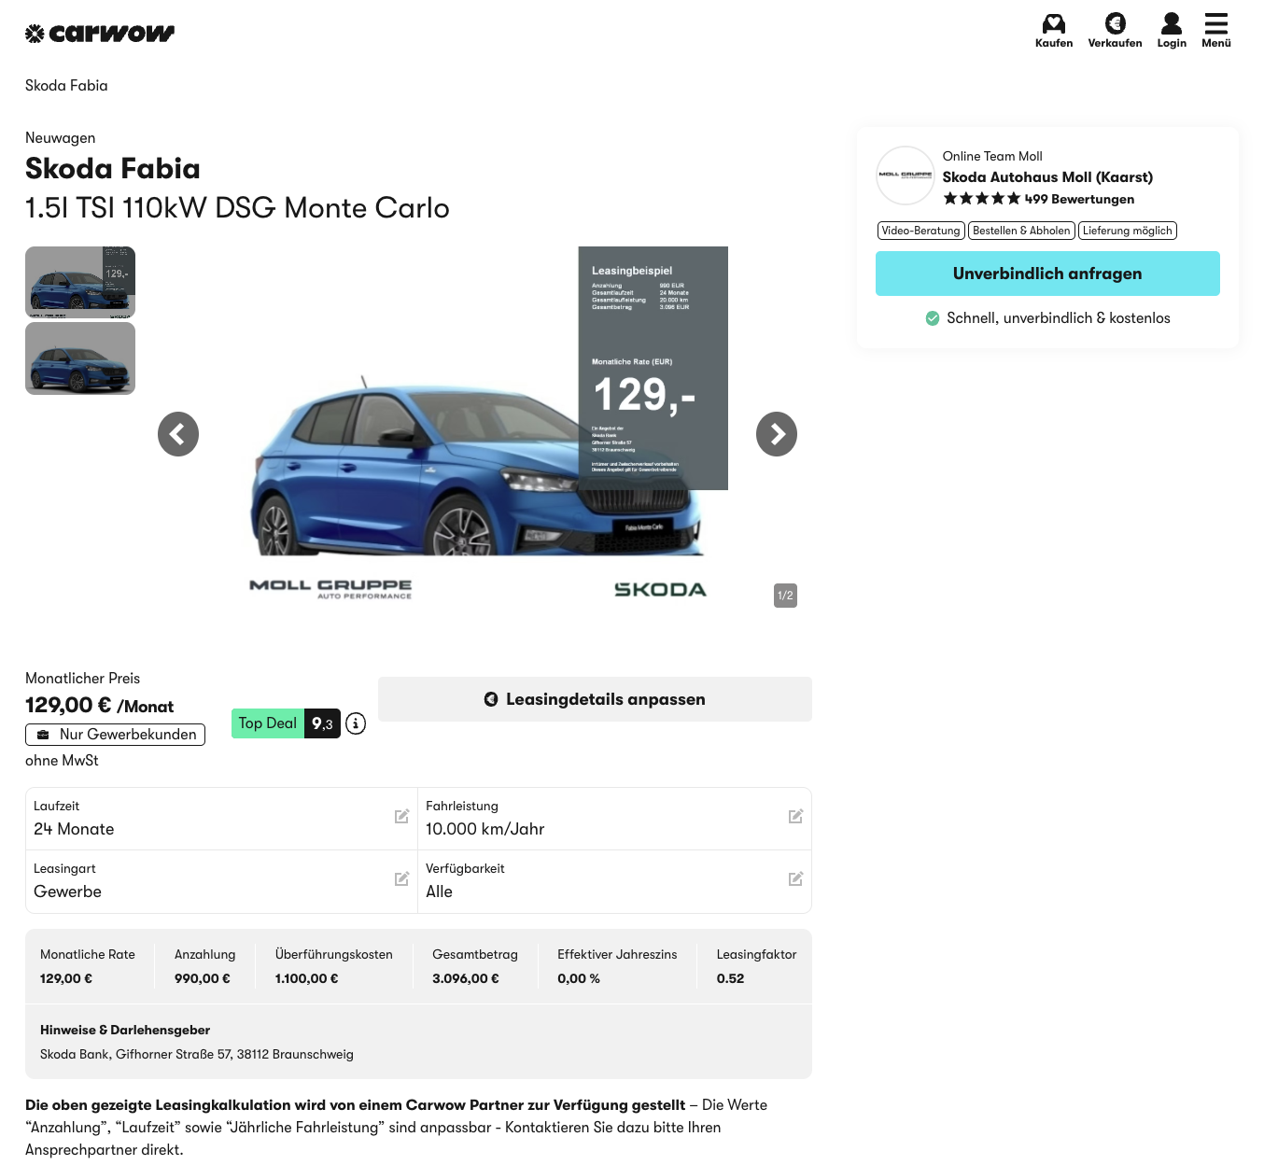The width and height of the screenshot is (1264, 1165).
Task: Edit the Verfügbarkeit setting
Action: pyautogui.click(x=795, y=879)
